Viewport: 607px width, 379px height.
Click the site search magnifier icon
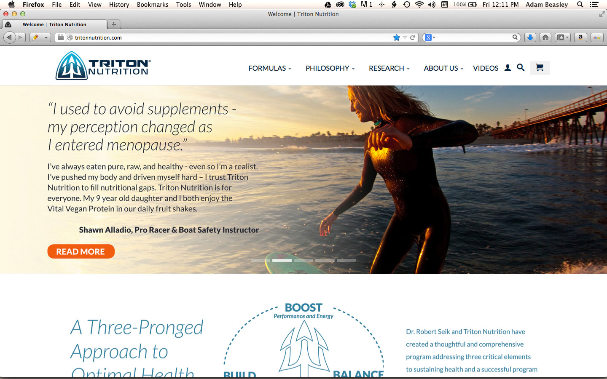click(521, 67)
